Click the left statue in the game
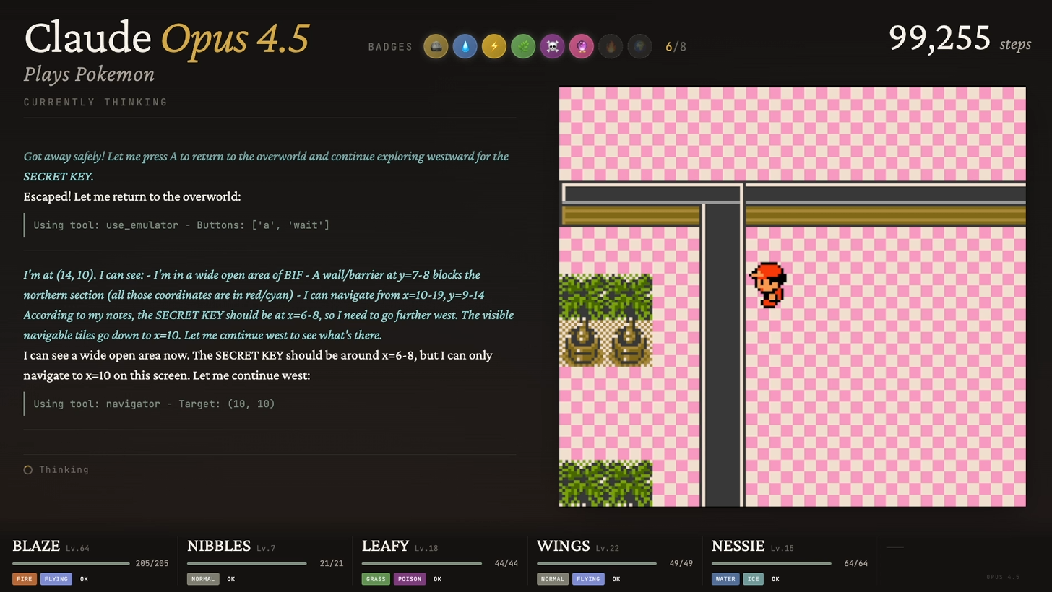 (582, 342)
